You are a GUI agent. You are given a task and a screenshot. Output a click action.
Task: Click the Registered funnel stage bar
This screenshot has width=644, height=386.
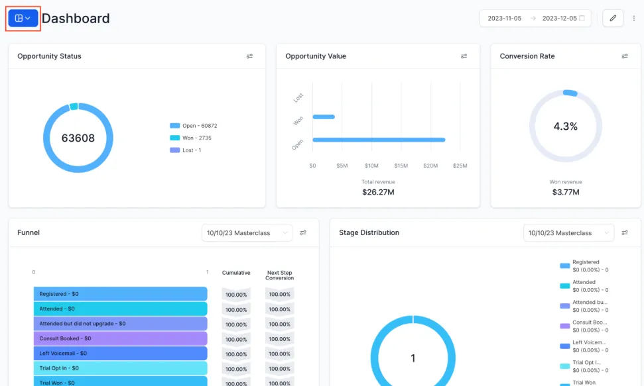click(120, 294)
